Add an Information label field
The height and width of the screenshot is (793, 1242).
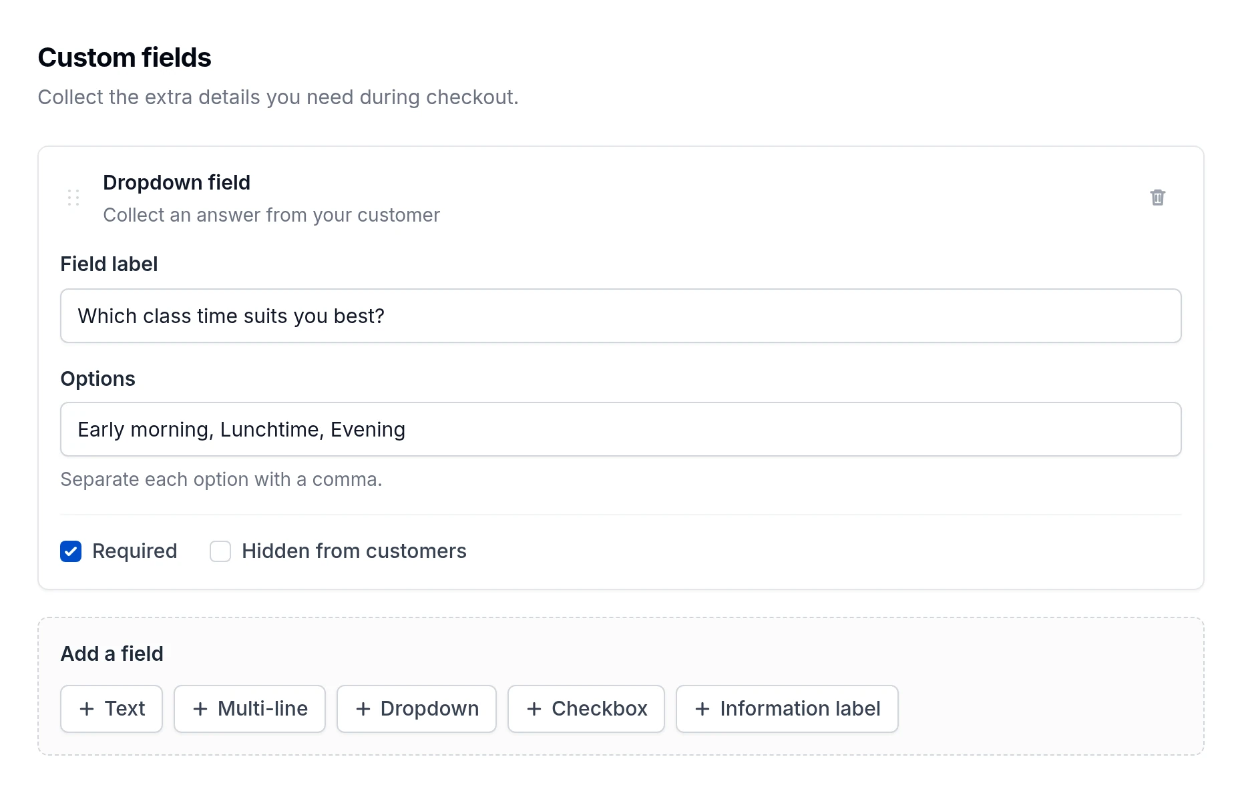click(x=787, y=709)
